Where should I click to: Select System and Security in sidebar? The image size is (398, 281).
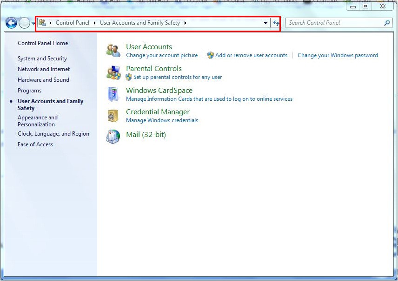(x=42, y=59)
